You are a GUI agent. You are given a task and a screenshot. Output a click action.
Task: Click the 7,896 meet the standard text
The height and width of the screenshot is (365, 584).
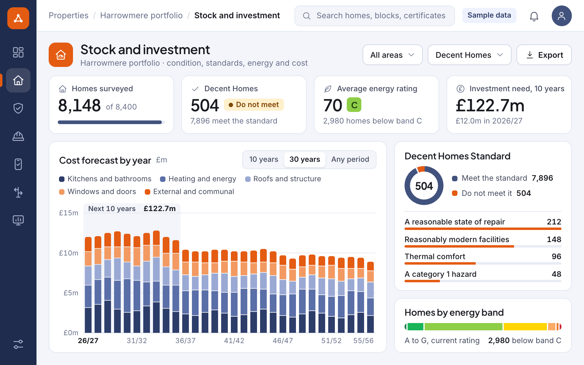pyautogui.click(x=234, y=121)
